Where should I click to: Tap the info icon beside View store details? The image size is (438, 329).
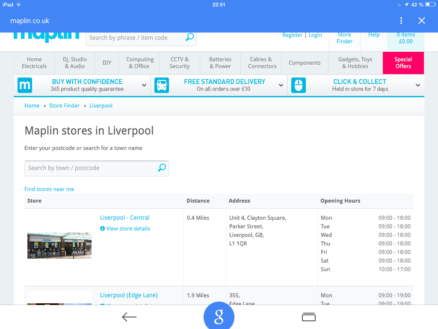pyautogui.click(x=102, y=229)
